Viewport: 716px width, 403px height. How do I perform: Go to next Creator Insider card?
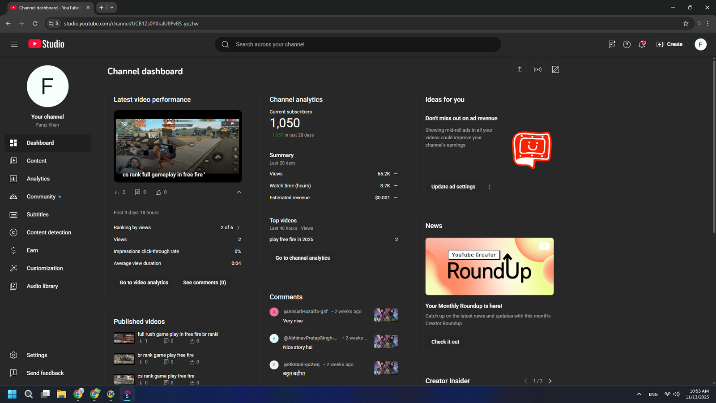pyautogui.click(x=550, y=381)
